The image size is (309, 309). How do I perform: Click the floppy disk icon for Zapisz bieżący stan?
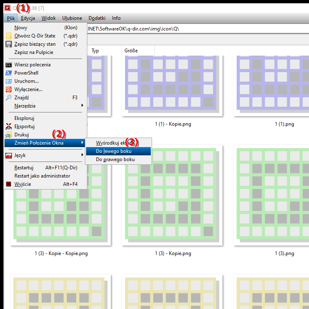point(9,44)
